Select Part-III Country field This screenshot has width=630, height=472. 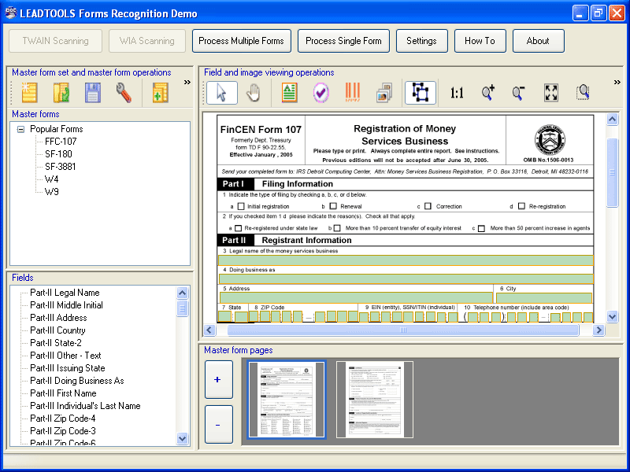pyautogui.click(x=57, y=330)
